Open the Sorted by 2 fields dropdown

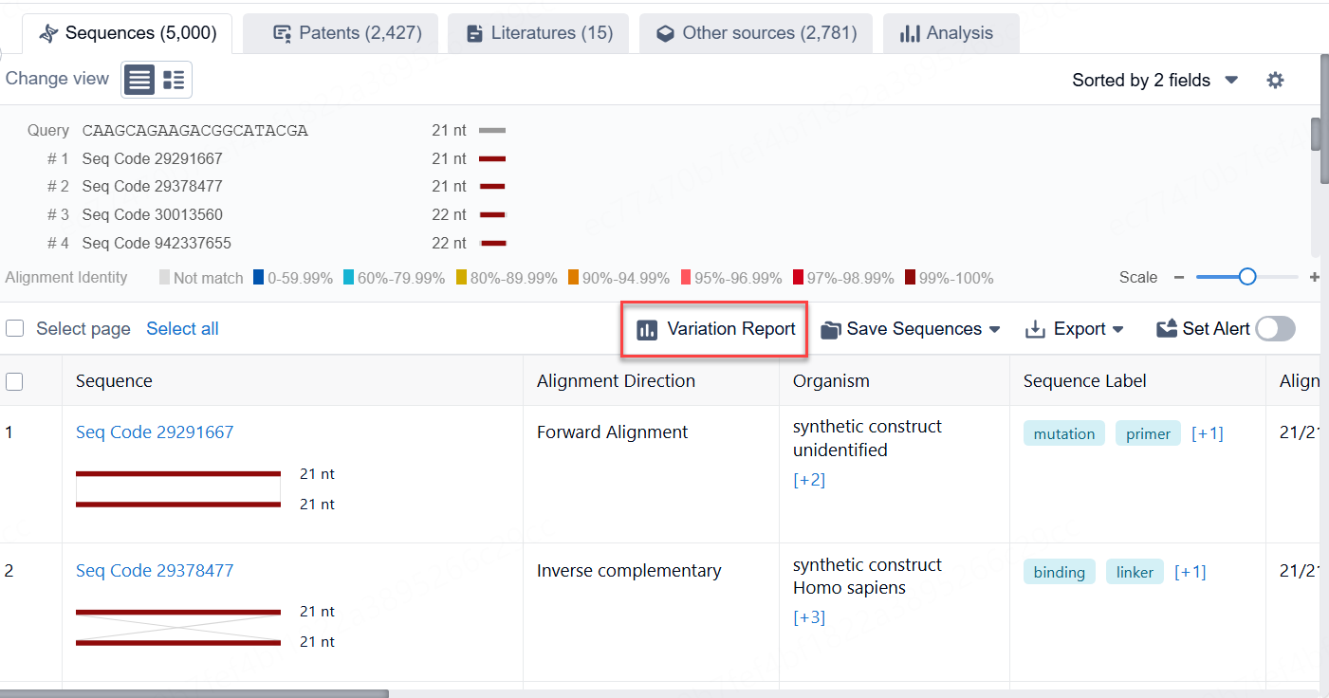1154,81
